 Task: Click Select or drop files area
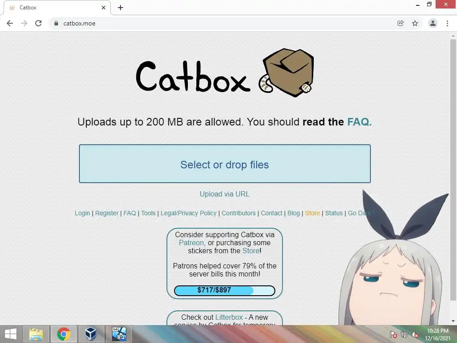[x=225, y=163]
